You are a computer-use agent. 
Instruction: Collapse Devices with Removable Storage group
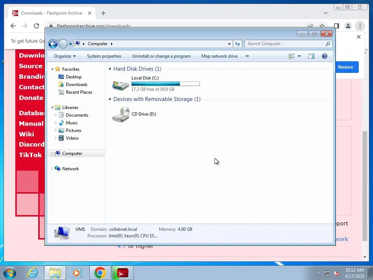[x=110, y=99]
